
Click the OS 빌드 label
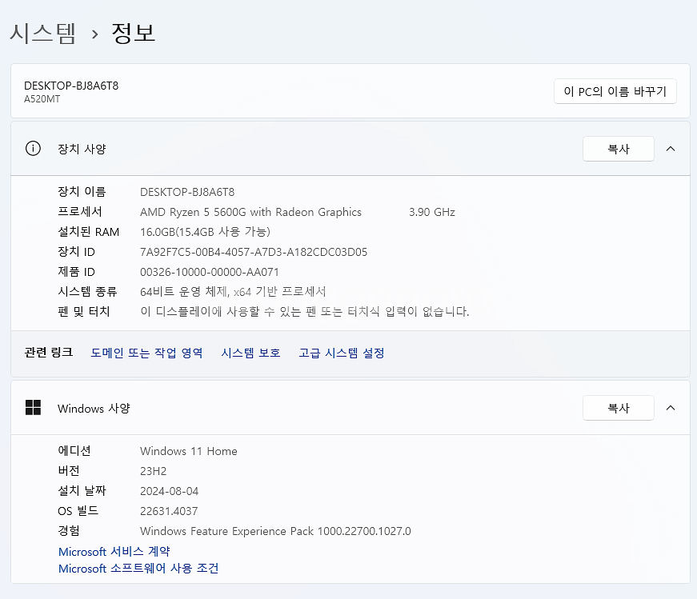pos(78,511)
